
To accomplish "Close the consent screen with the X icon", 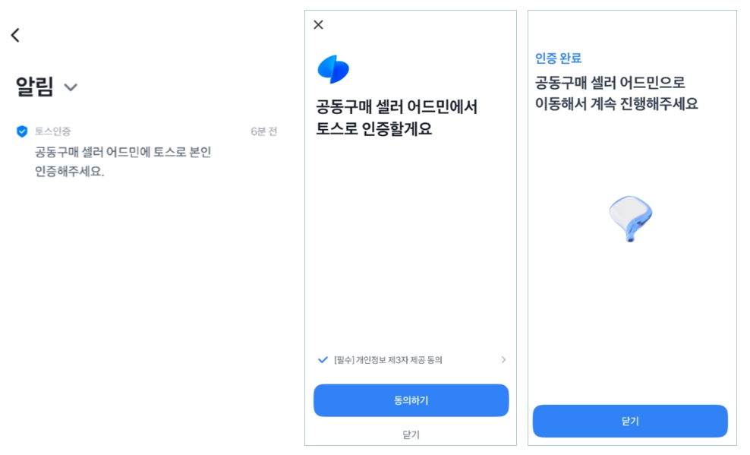I will point(318,25).
